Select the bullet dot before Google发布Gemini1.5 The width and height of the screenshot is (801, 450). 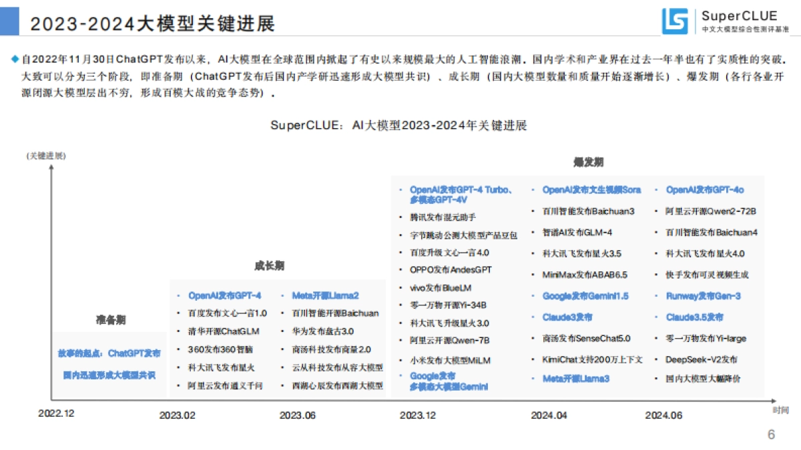pyautogui.click(x=533, y=295)
